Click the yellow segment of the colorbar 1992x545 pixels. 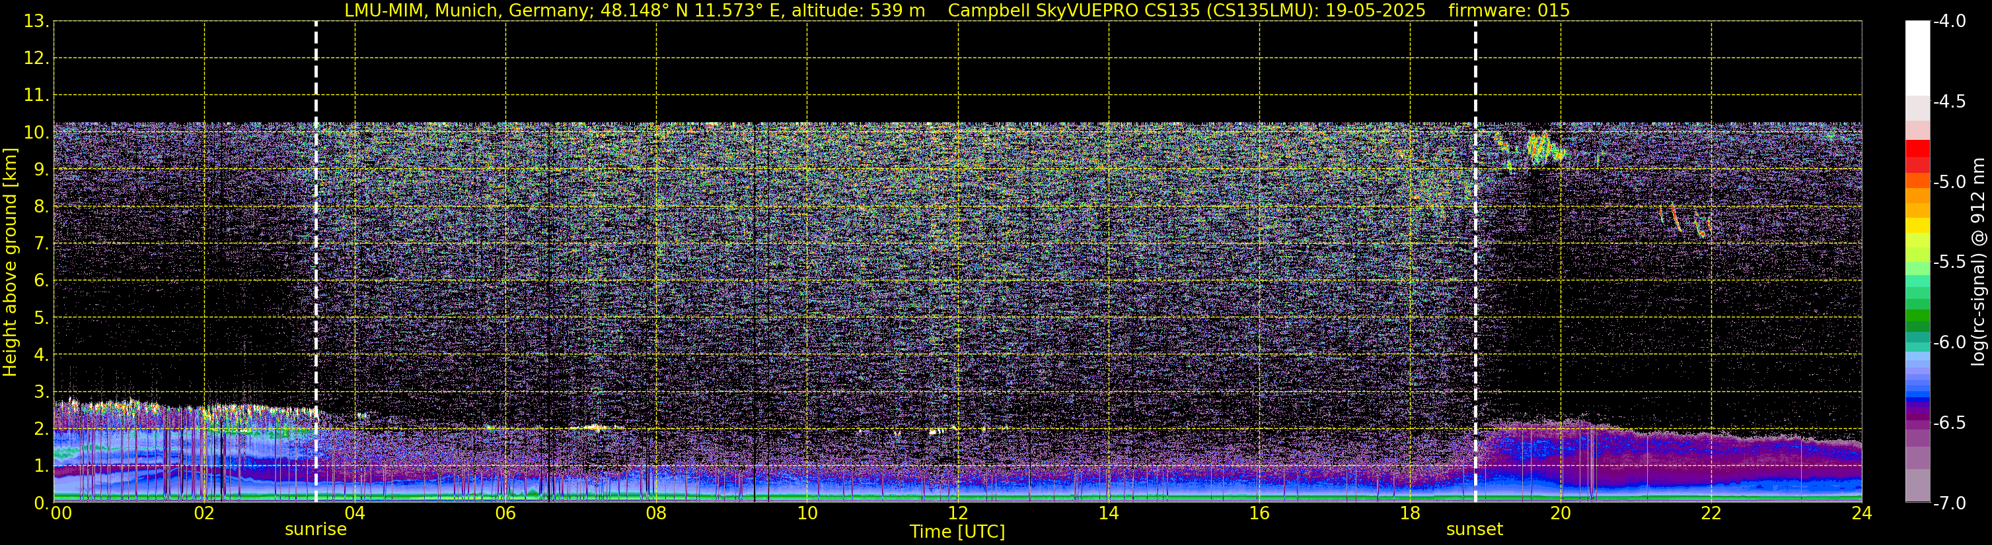pyautogui.click(x=1917, y=226)
